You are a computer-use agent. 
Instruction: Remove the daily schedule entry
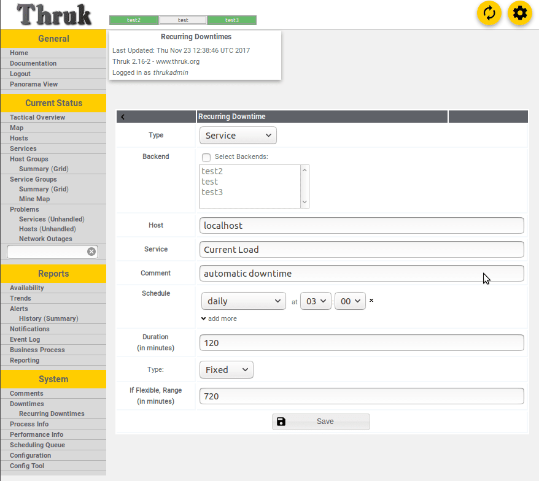[371, 300]
